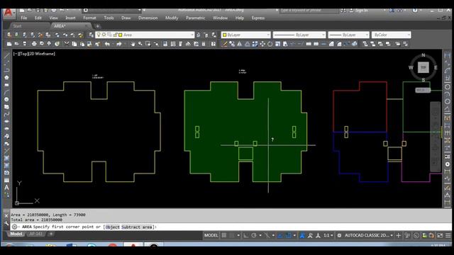
Task: Click the Zoom Realtime magnifier icon
Action: [x=140, y=44]
